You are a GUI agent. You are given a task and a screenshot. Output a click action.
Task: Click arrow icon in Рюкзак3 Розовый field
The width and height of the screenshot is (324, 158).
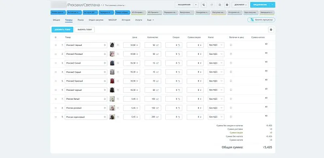pyautogui.click(x=104, y=54)
